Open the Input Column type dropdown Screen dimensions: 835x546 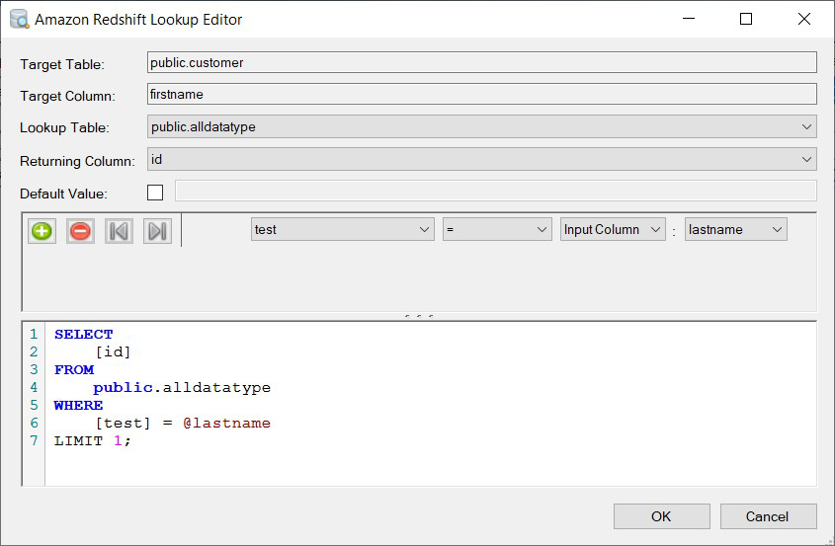[613, 229]
